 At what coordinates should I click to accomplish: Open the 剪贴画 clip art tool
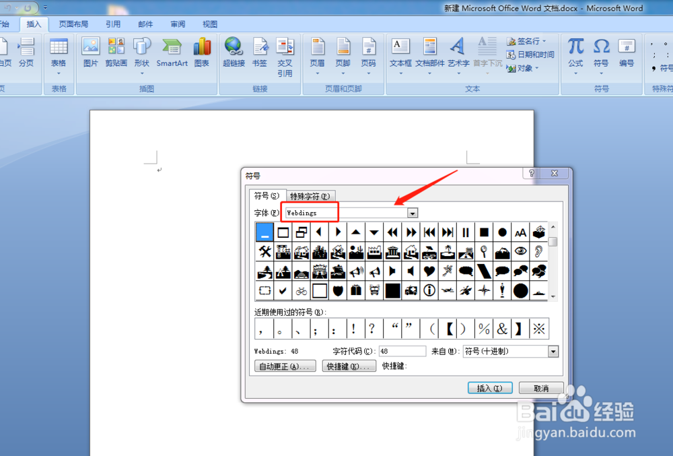point(116,53)
